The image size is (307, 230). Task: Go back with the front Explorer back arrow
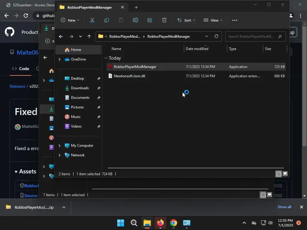61,37
